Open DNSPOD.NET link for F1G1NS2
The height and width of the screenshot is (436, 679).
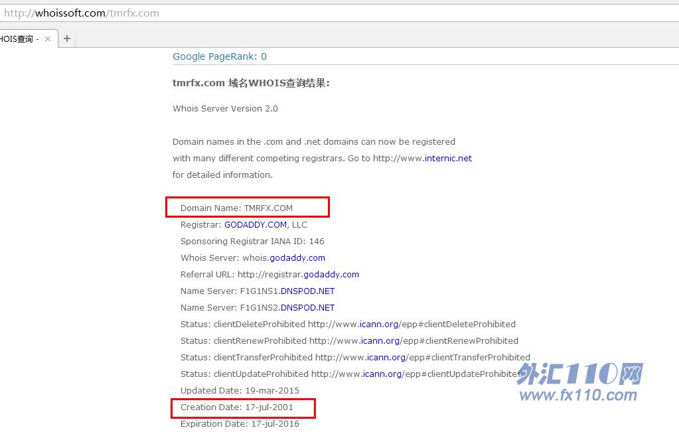[x=307, y=308]
